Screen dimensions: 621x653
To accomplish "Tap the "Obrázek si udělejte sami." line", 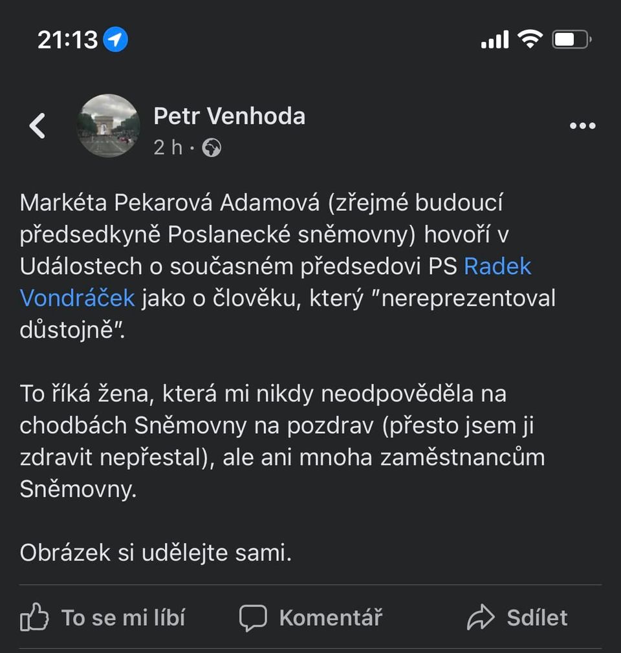I will pos(156,553).
